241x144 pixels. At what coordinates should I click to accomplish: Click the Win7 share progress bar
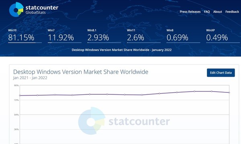[x=64, y=43]
